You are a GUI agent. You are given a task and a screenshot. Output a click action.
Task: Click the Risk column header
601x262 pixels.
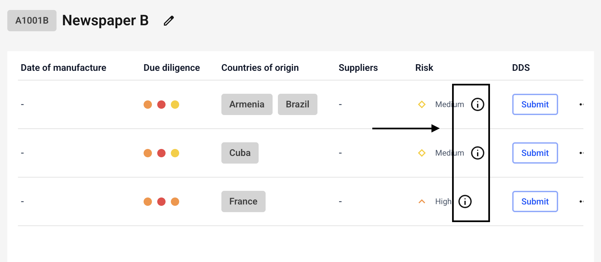[x=424, y=68]
